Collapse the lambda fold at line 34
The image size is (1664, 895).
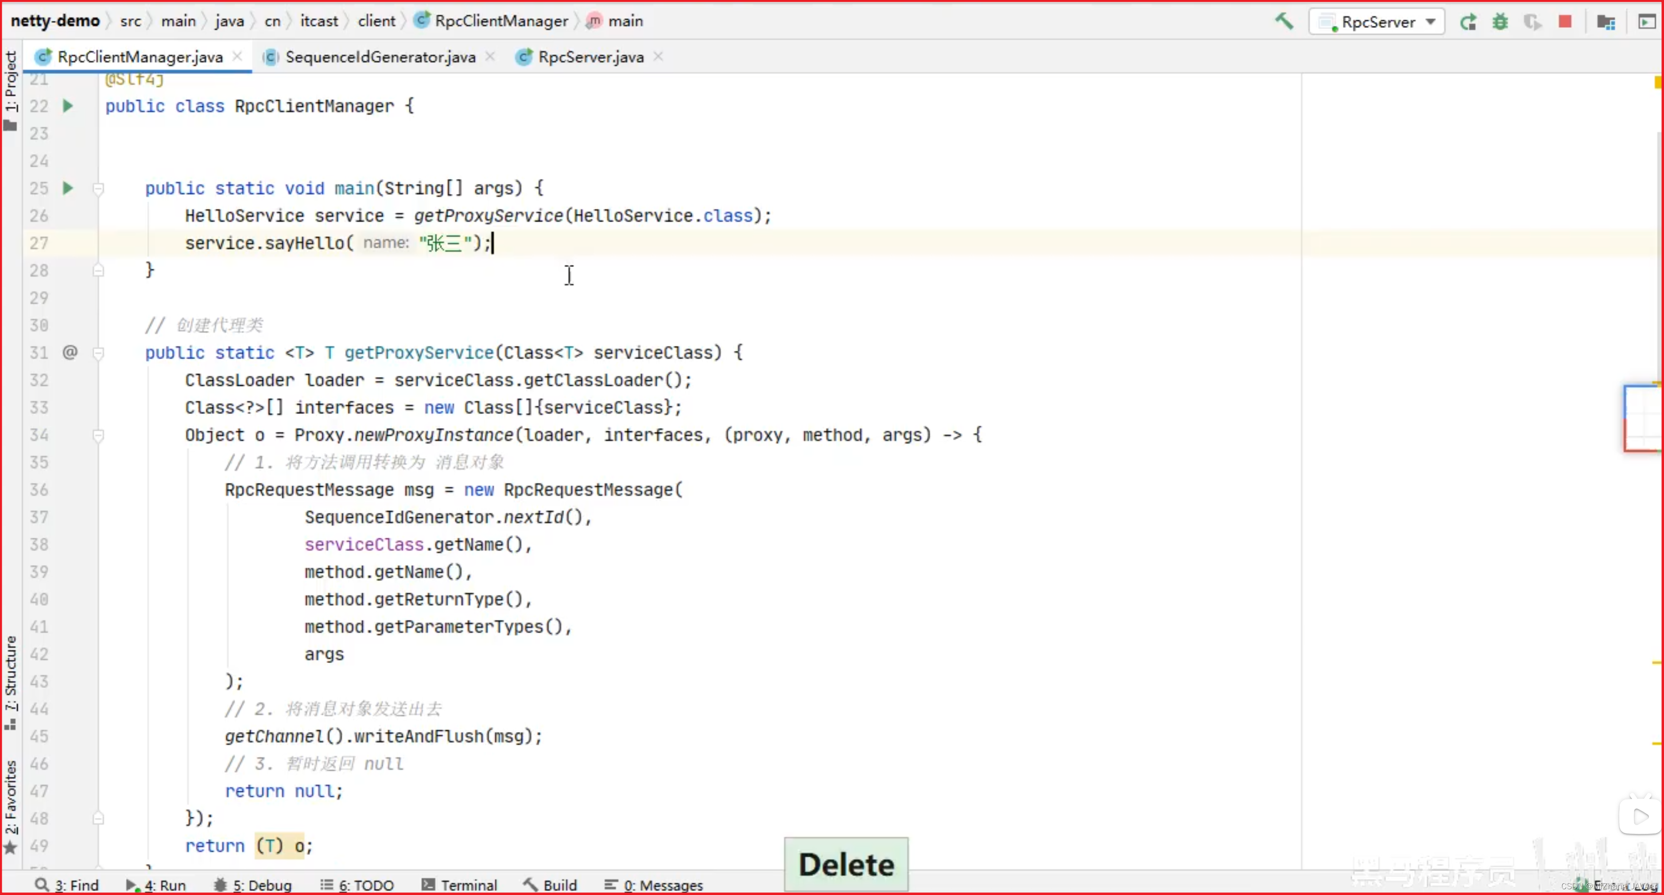[98, 435]
